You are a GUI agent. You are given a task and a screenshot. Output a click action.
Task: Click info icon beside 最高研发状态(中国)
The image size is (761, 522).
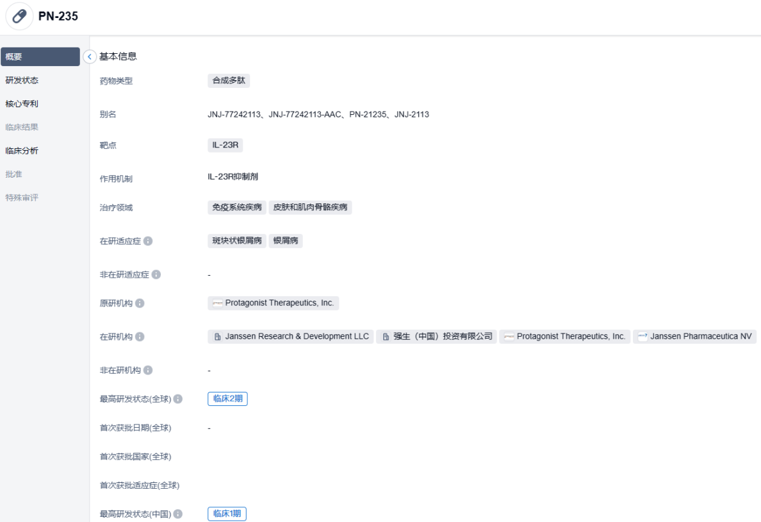[x=177, y=514]
